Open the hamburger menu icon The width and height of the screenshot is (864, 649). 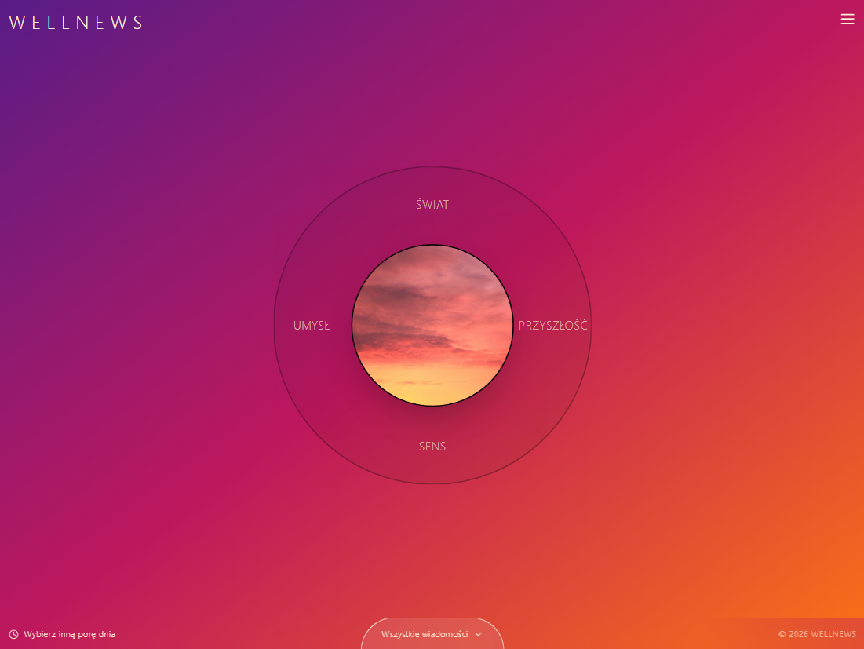tap(847, 20)
